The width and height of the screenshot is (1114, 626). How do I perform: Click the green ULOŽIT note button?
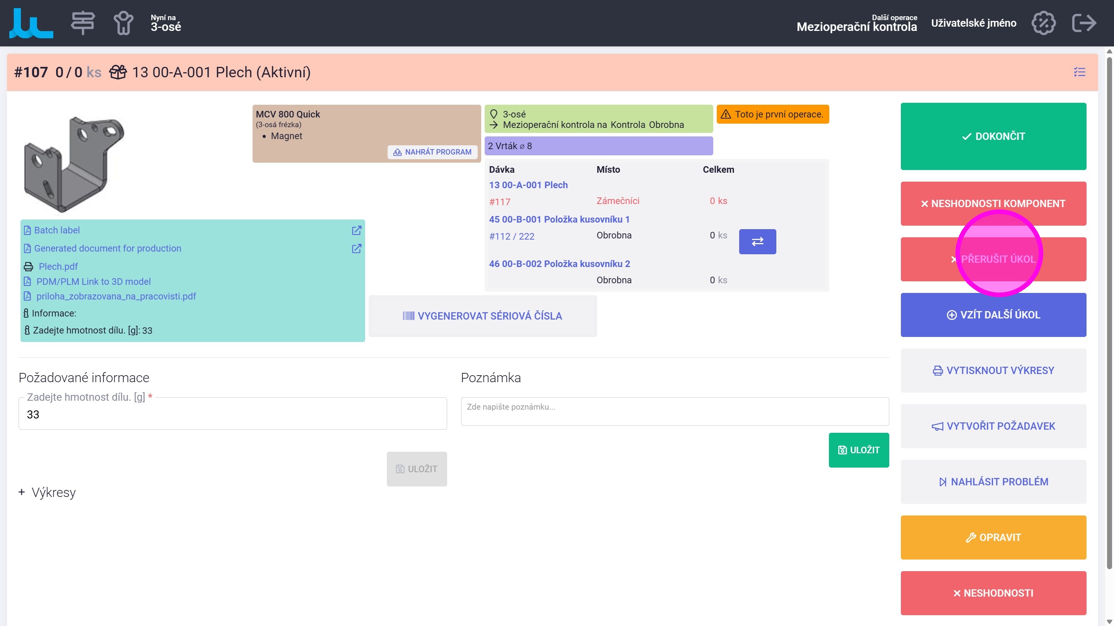point(858,450)
